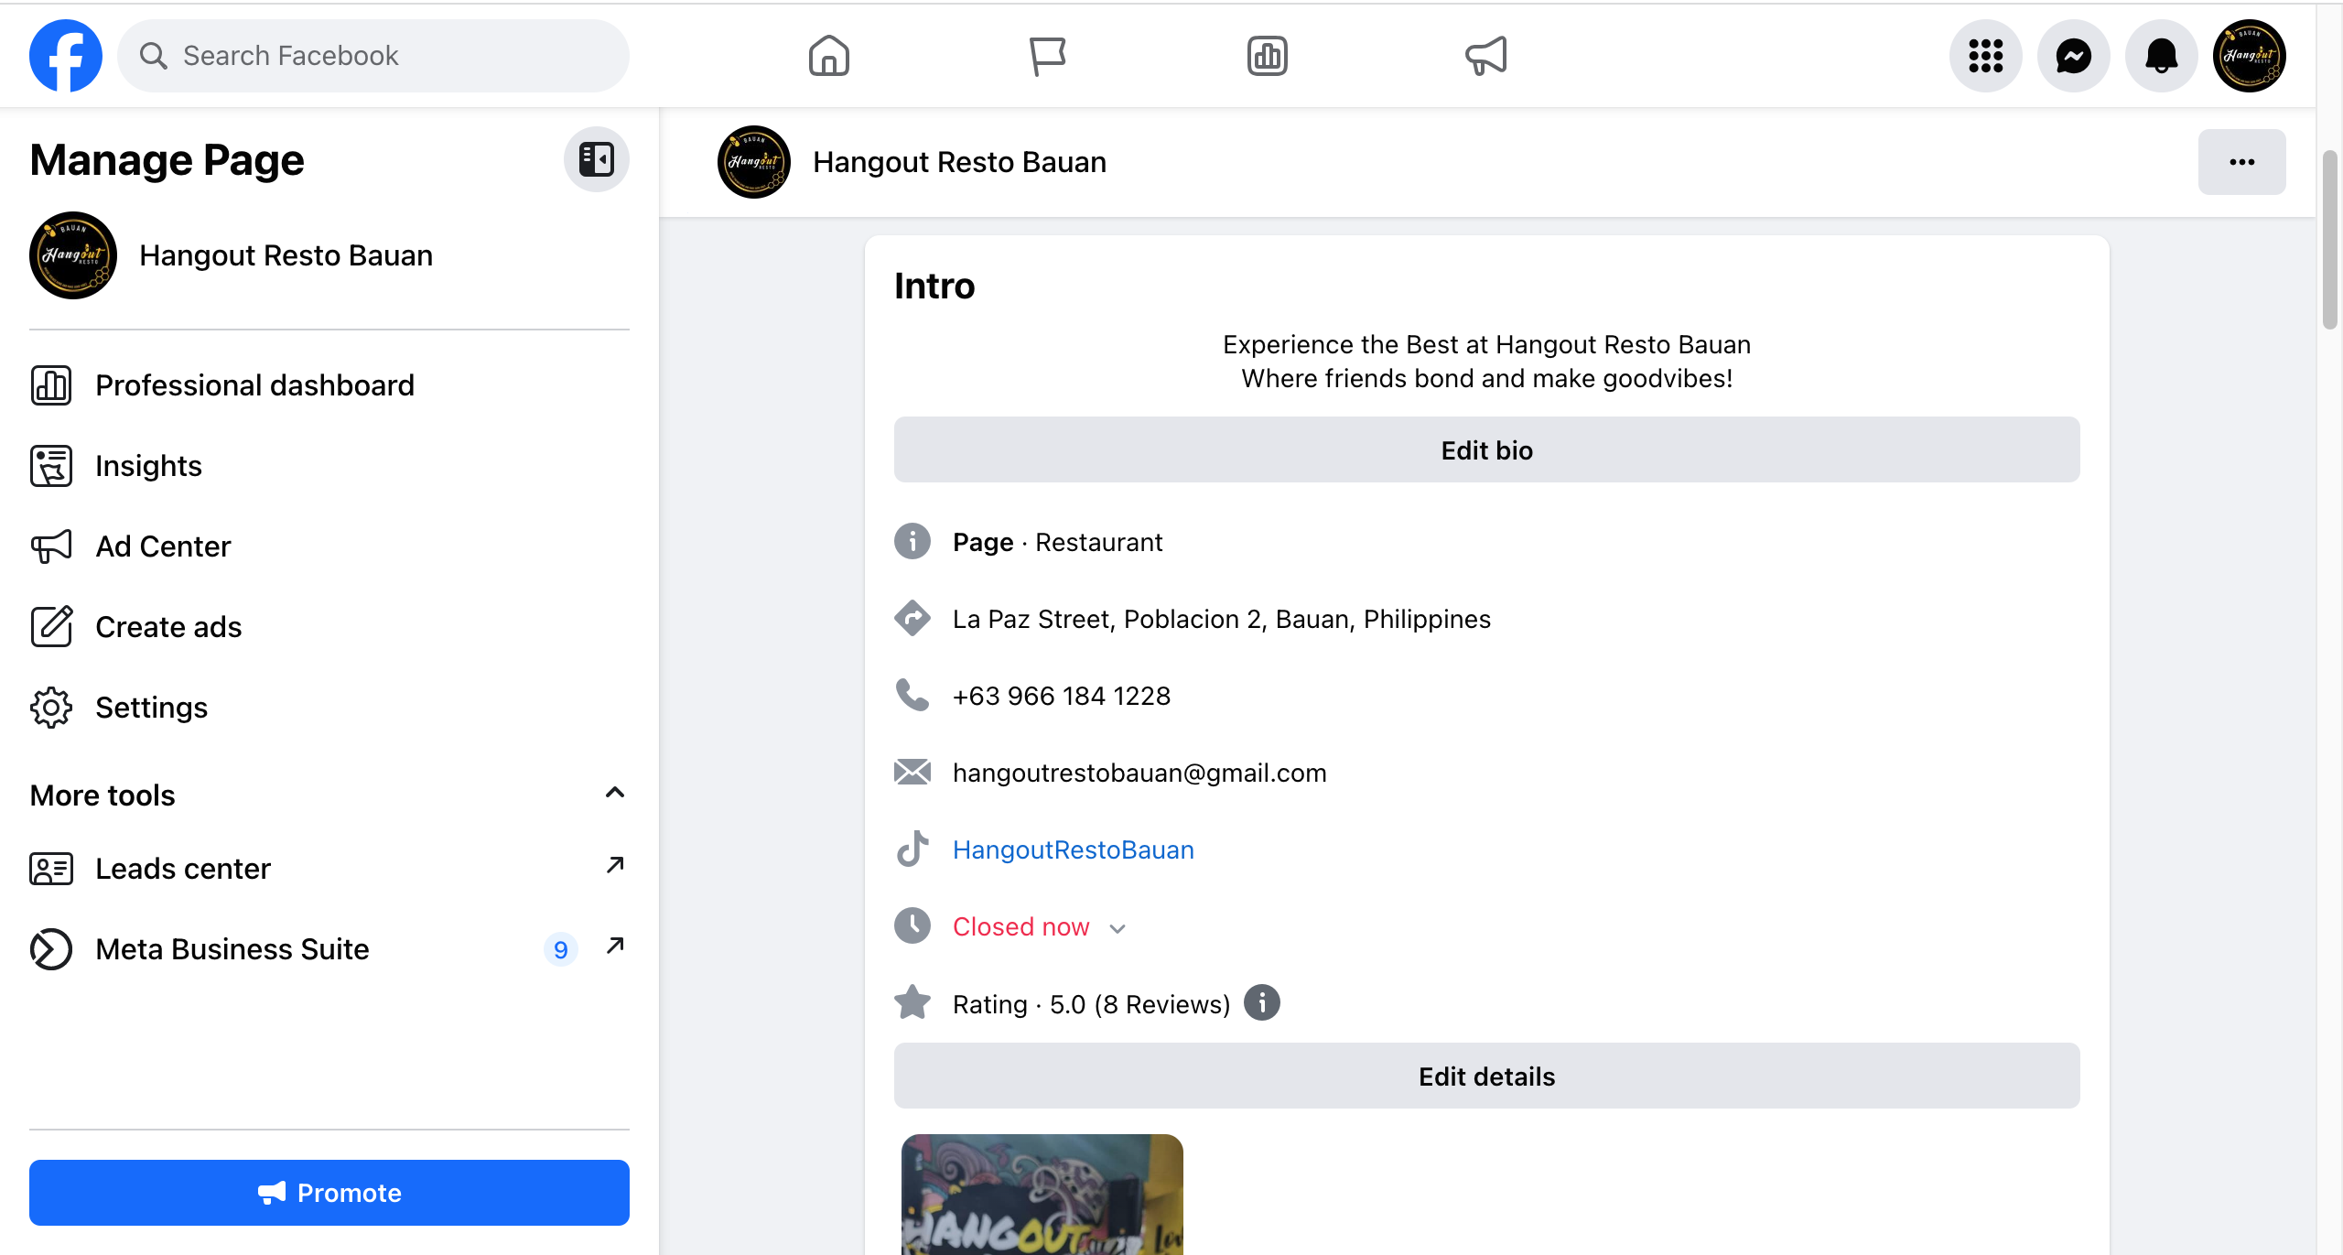This screenshot has width=2343, height=1255.
Task: Open page Settings
Action: click(329, 708)
